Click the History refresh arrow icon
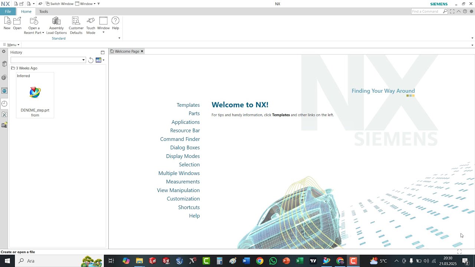 91,60
